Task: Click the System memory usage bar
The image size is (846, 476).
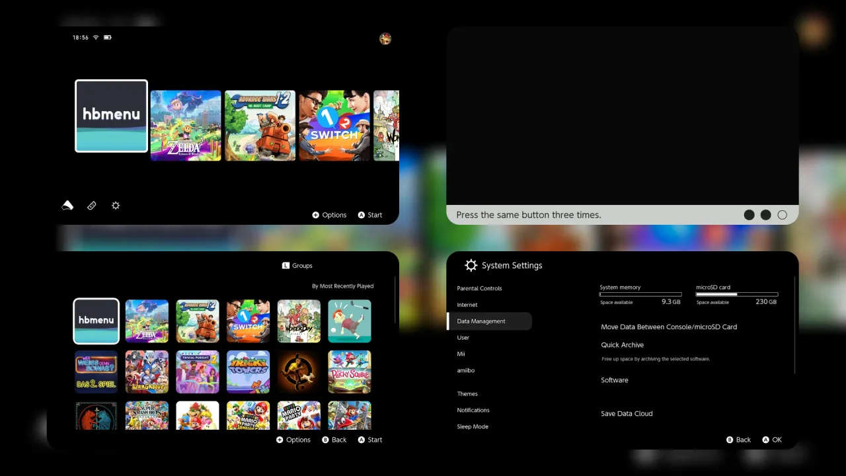Action: tap(640, 294)
